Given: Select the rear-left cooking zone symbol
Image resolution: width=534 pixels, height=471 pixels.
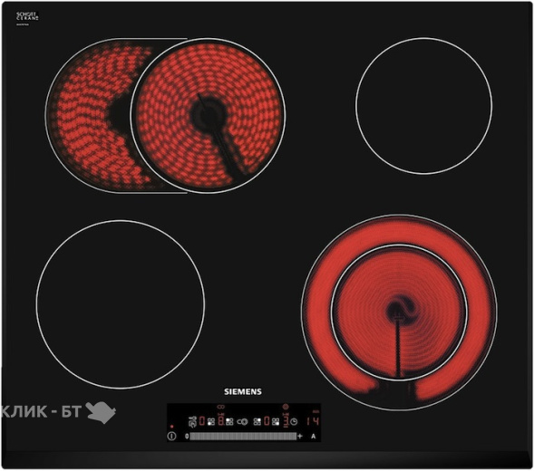Looking at the screenshot, I should point(229,422).
